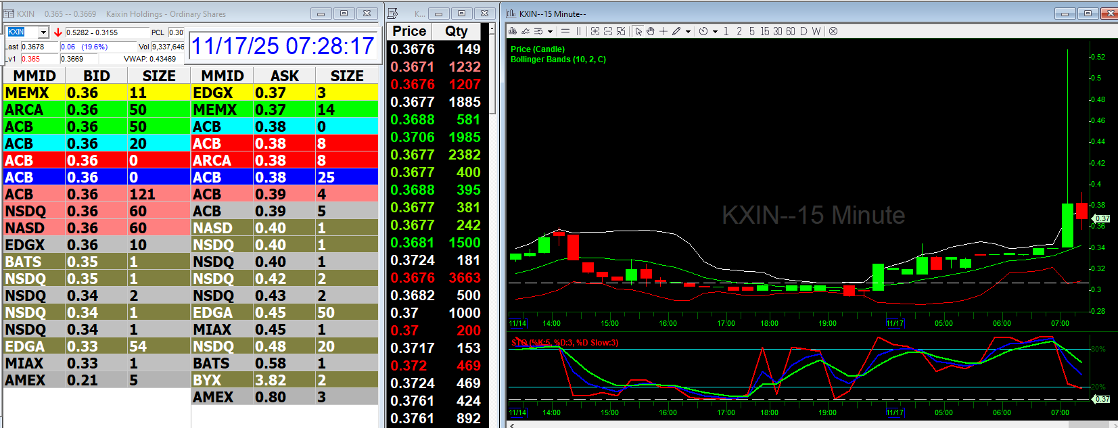Click the zoom in icon on chart toolbar
1118x428 pixels.
(595, 31)
